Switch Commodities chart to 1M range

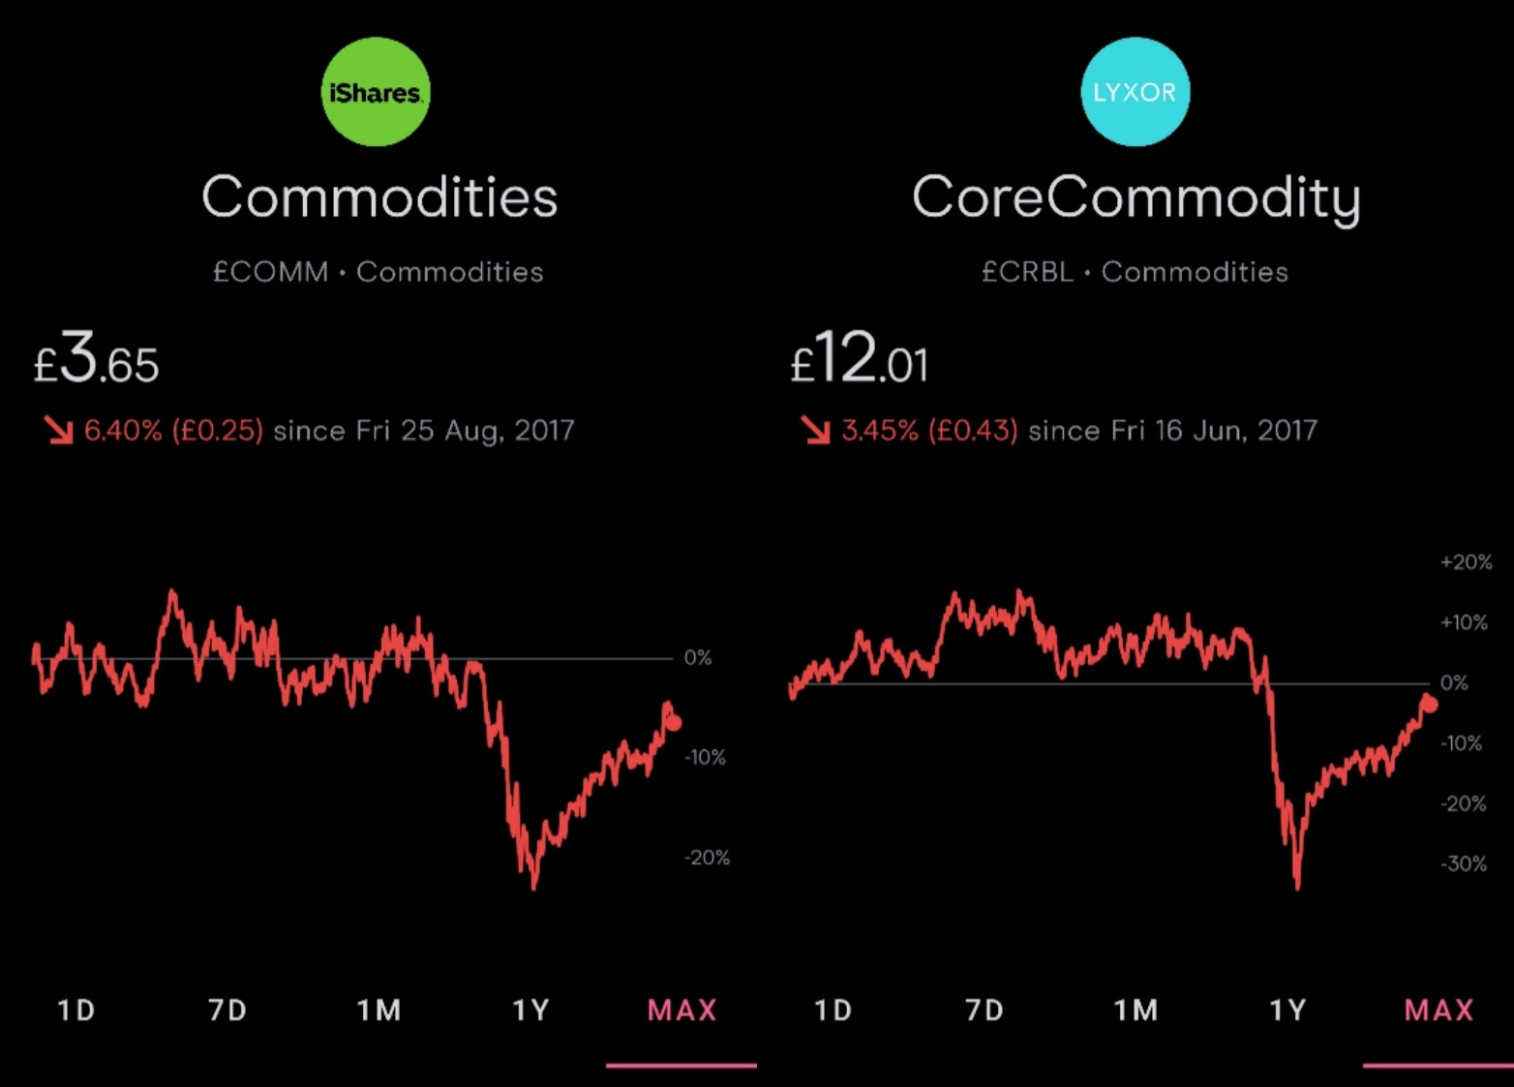click(x=378, y=1011)
